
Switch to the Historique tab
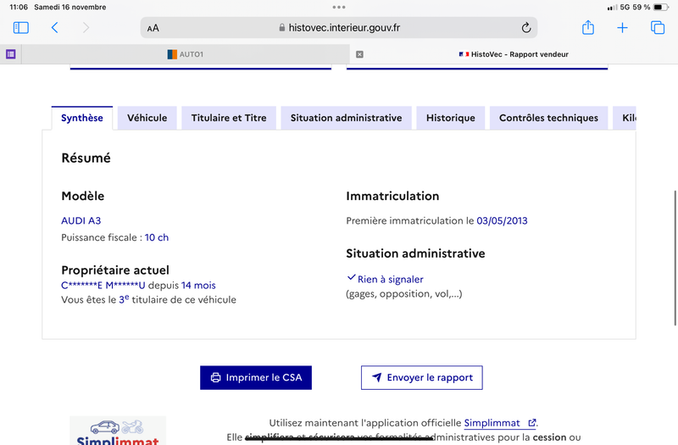pyautogui.click(x=451, y=118)
